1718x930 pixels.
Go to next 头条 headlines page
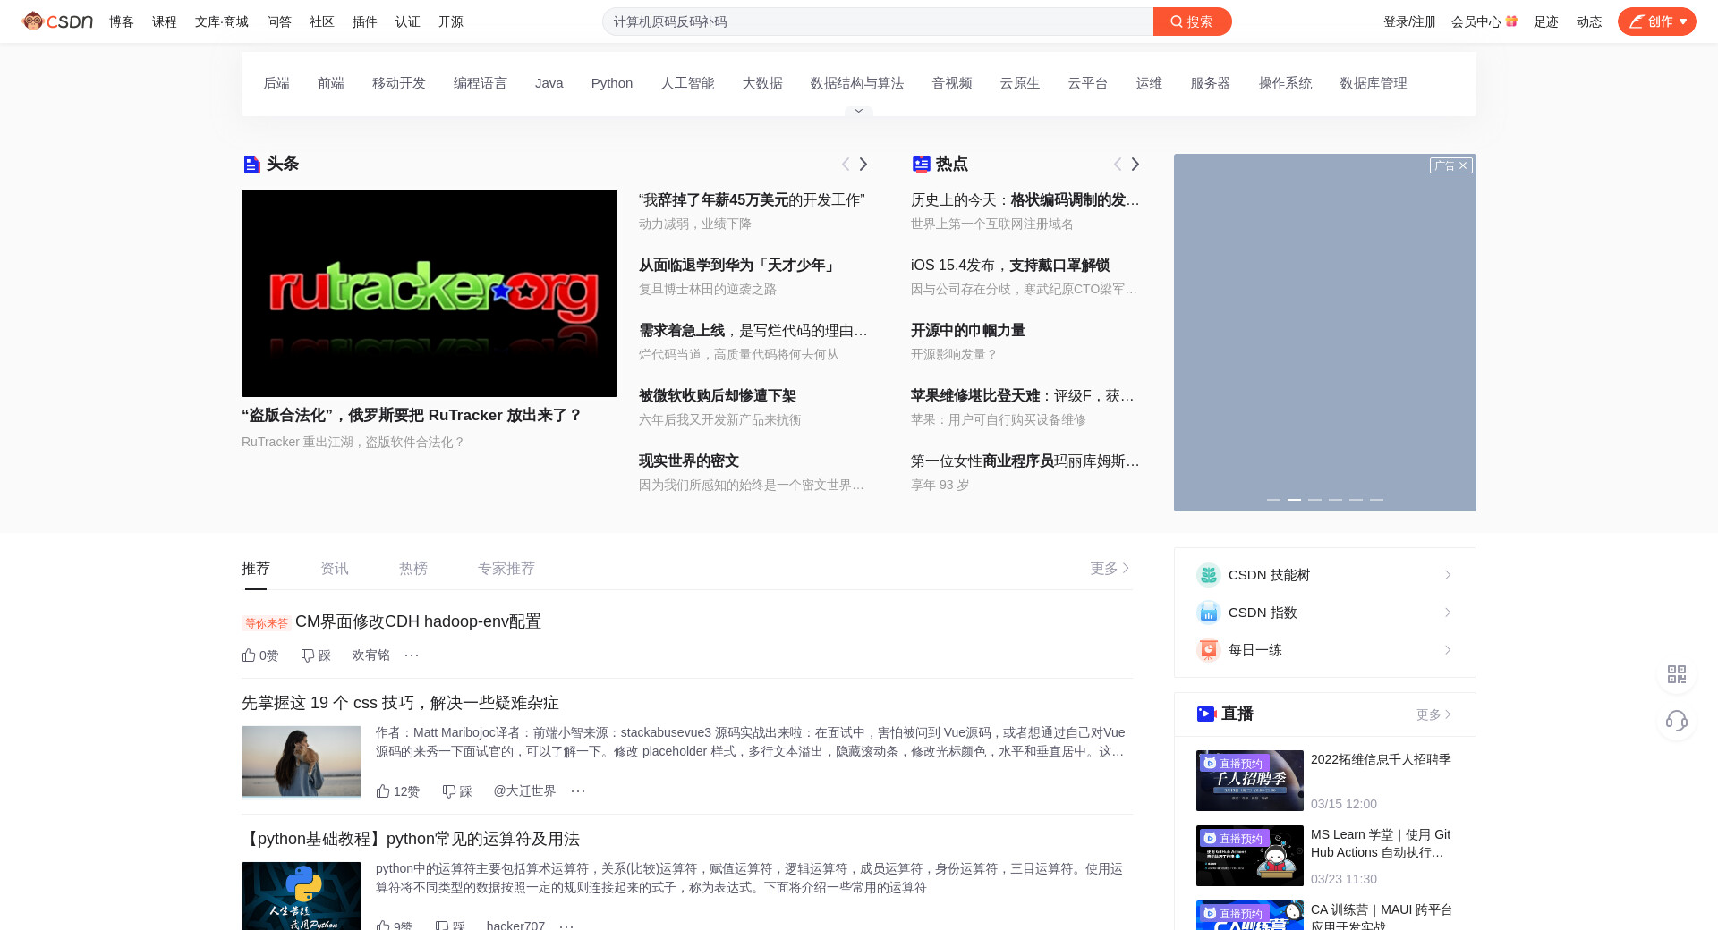pyautogui.click(x=863, y=165)
